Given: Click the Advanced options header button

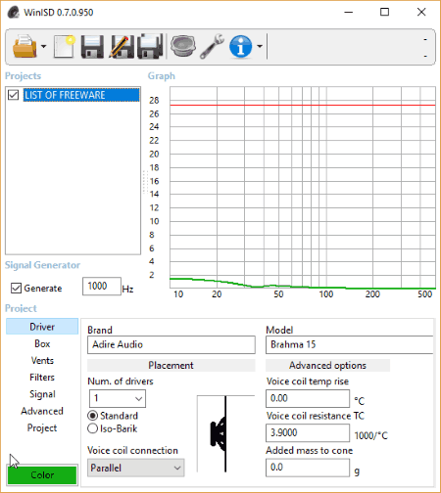Looking at the screenshot, I should coord(327,366).
